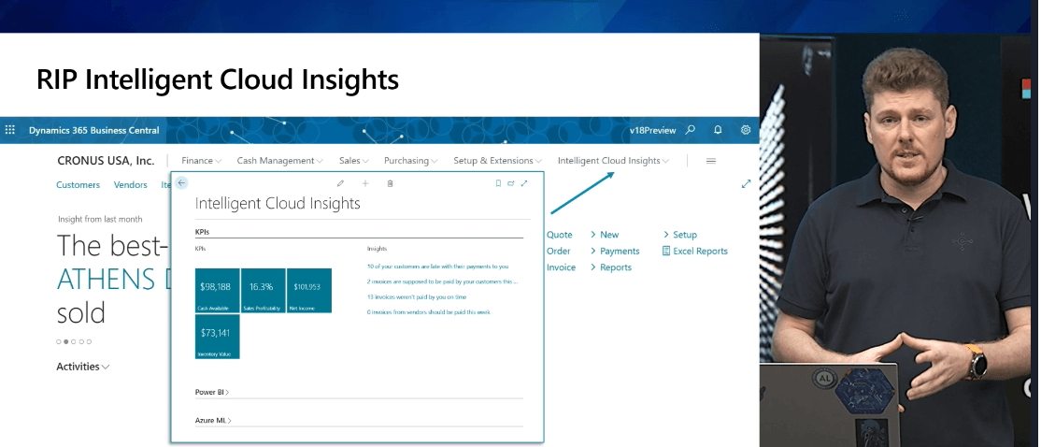
Task: Expand the Payments actions group
Action: tap(615, 251)
